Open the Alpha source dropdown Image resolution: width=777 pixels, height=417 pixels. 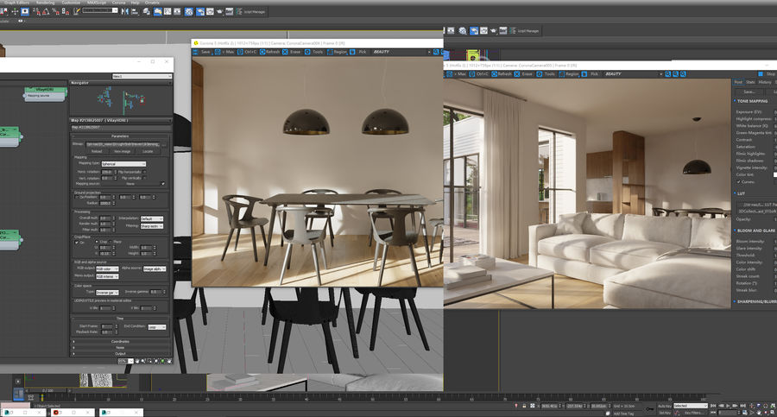point(155,269)
